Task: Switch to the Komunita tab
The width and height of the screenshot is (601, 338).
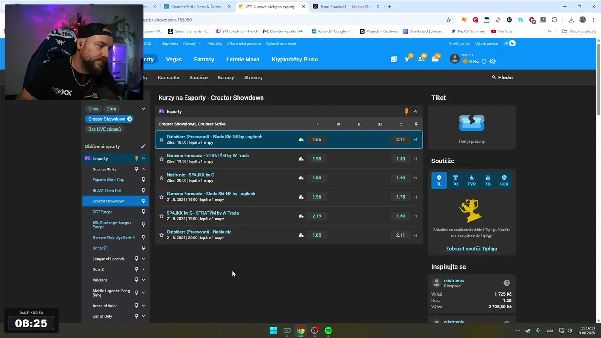Action: click(x=169, y=77)
